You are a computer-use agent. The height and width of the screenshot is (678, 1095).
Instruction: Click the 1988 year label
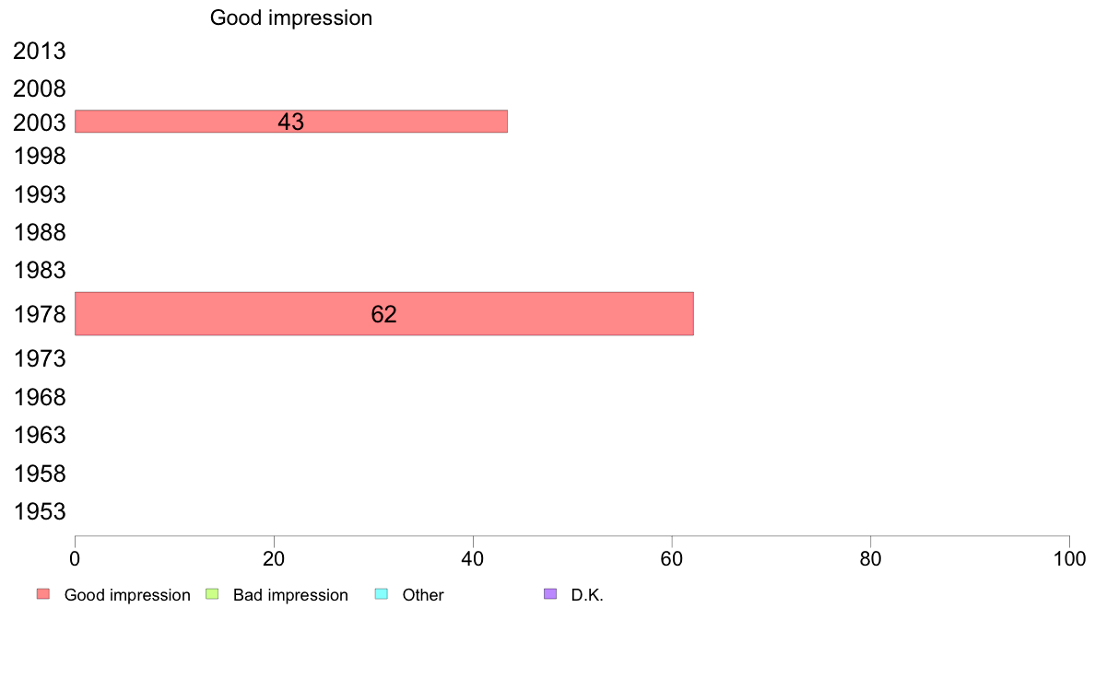click(40, 232)
